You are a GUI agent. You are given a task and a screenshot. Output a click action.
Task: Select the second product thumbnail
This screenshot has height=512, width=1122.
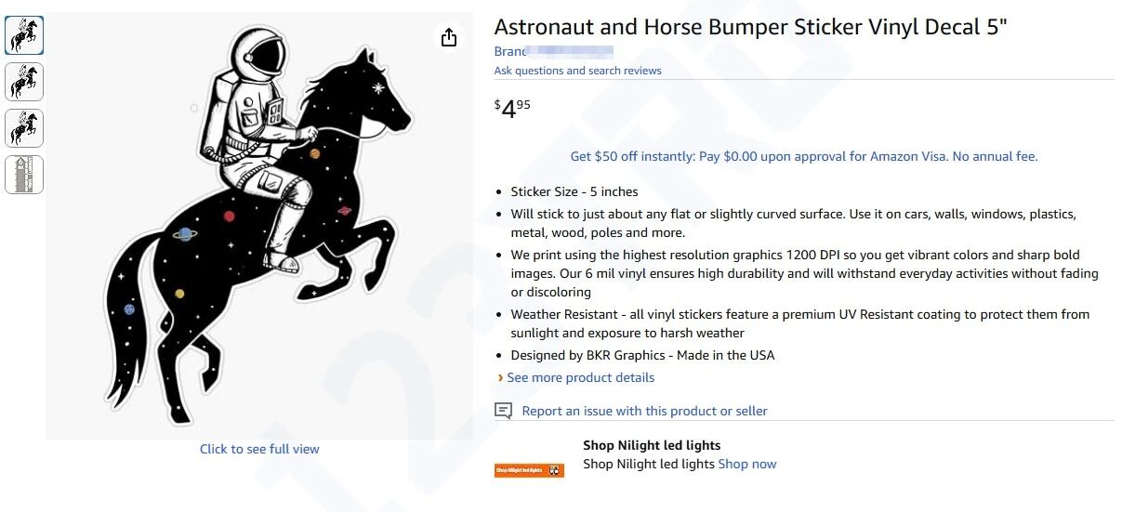coord(24,82)
